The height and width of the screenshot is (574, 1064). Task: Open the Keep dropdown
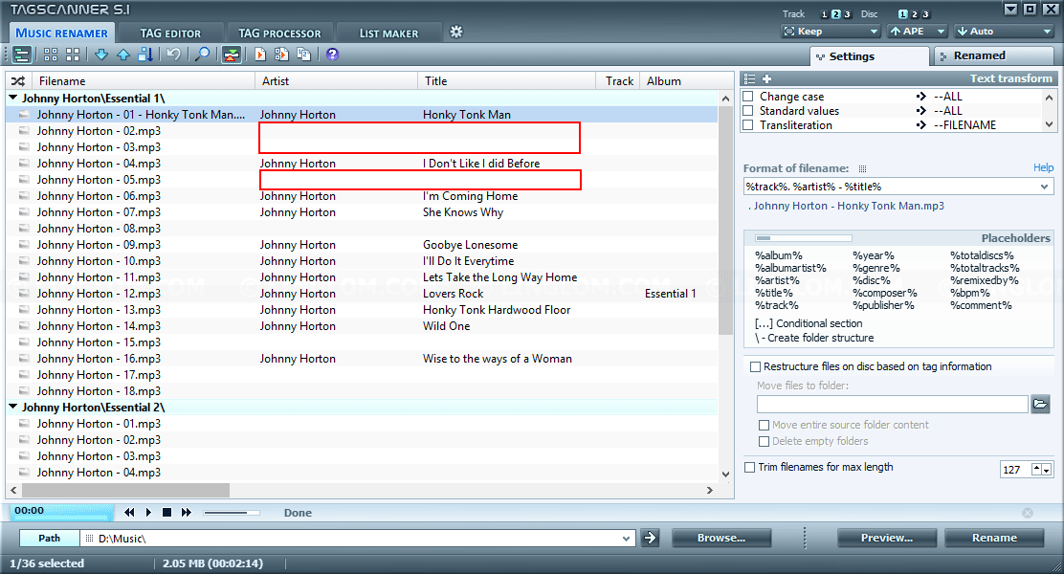click(x=831, y=32)
